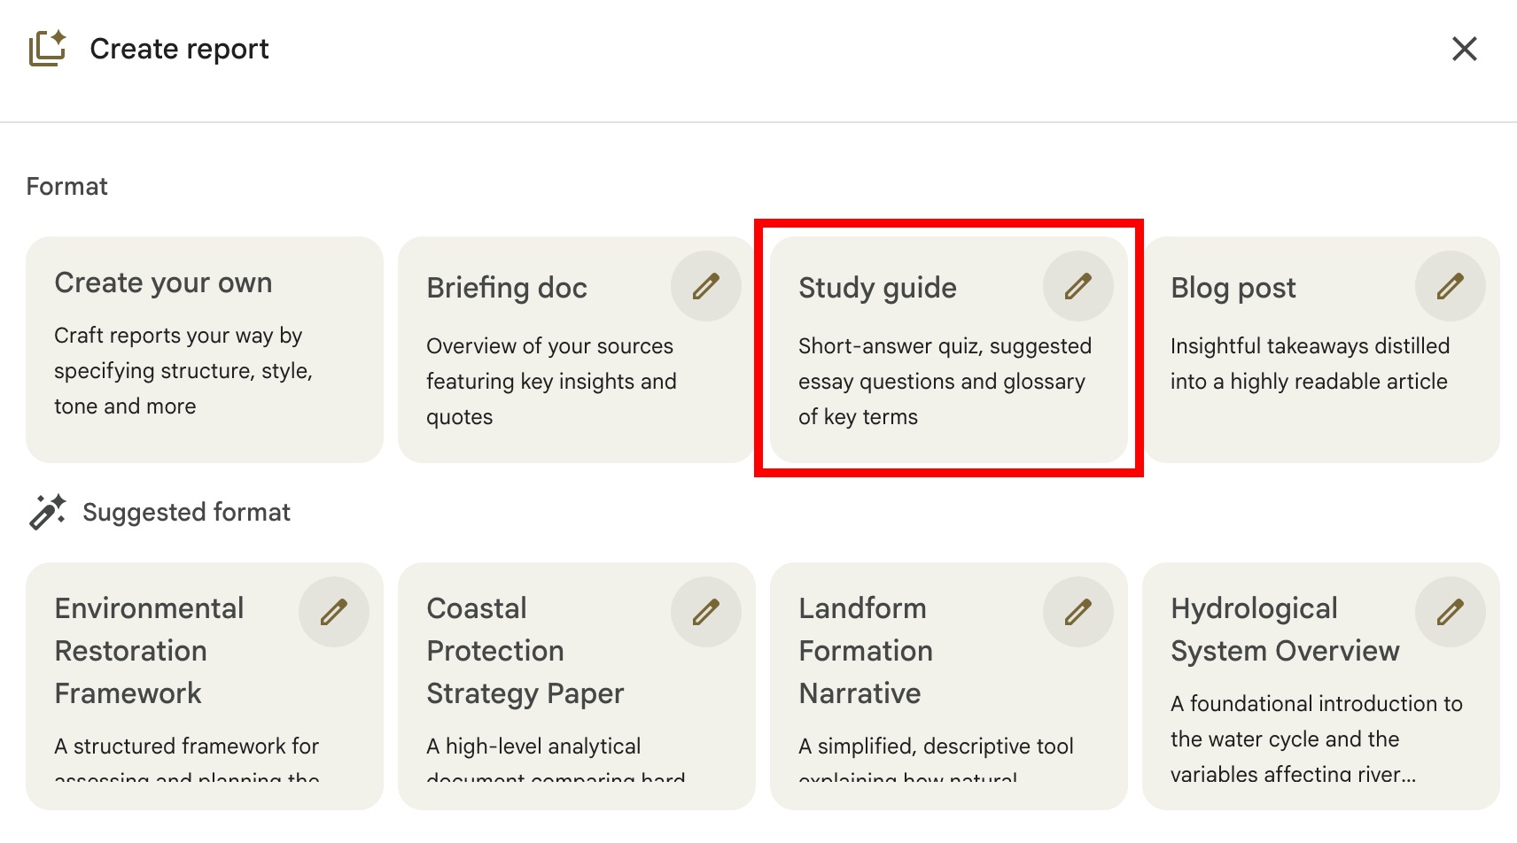The height and width of the screenshot is (843, 1517).
Task: Click the Create report icon top left
Action: pos(49,49)
